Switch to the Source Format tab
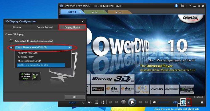The width and height of the screenshot is (210, 111). click(x=45, y=27)
